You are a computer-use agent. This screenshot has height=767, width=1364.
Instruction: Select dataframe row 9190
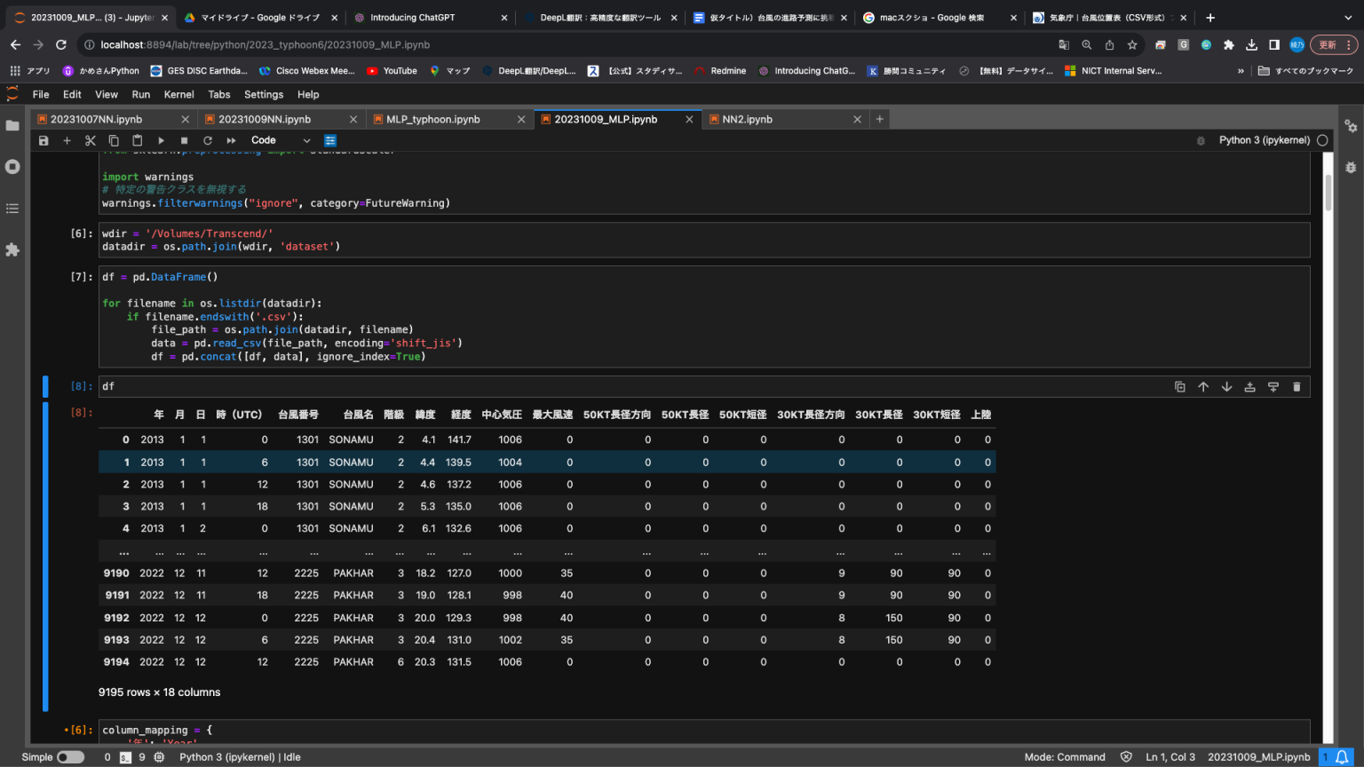(546, 573)
